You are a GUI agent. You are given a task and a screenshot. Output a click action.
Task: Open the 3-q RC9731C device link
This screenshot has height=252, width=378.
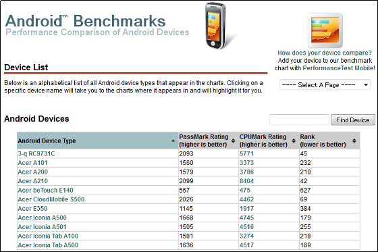(x=36, y=154)
